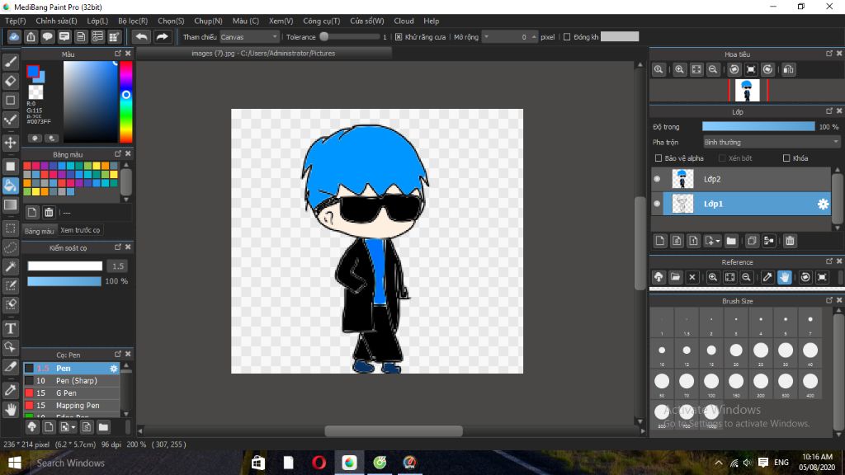Open the Công cụ(T) menu
The width and height of the screenshot is (845, 475).
[321, 21]
